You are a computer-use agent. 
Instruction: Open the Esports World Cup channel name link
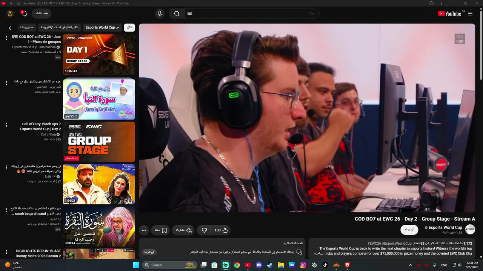[445, 227]
